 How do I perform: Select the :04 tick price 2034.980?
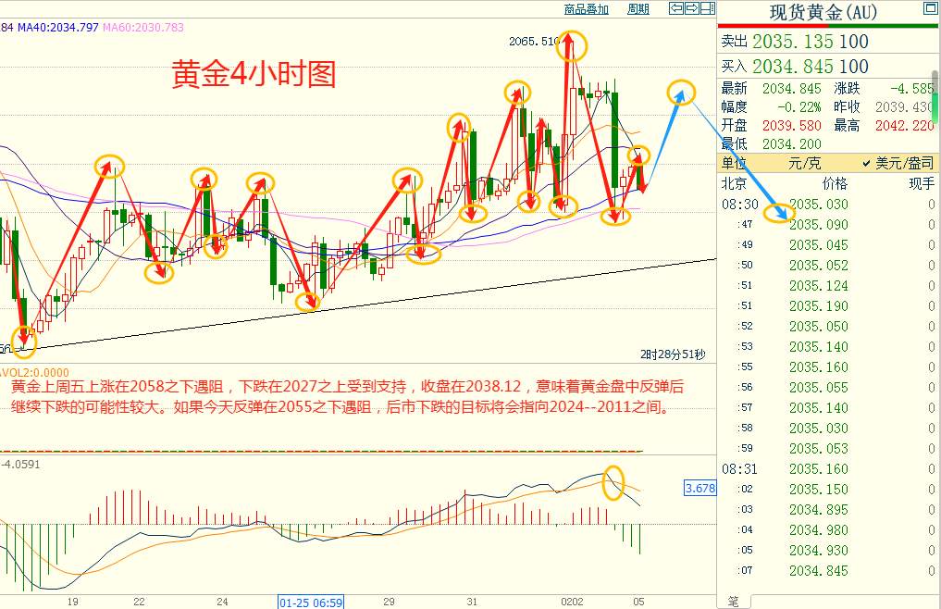819,530
